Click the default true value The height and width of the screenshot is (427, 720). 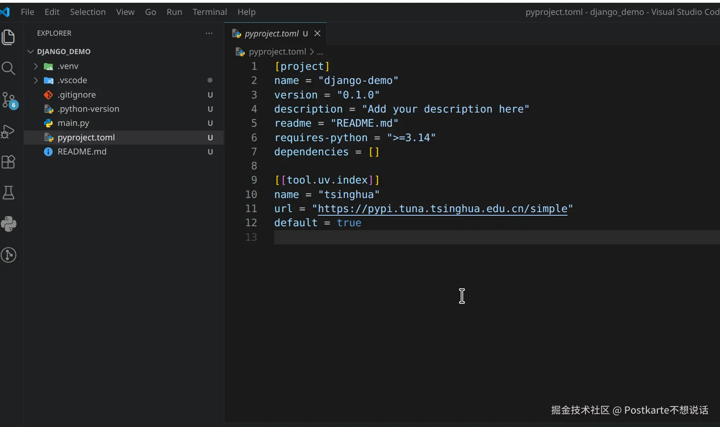(349, 223)
